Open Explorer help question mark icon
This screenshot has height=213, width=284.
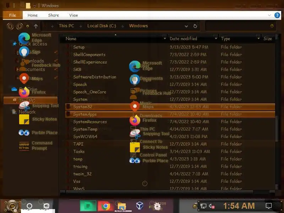(x=277, y=15)
